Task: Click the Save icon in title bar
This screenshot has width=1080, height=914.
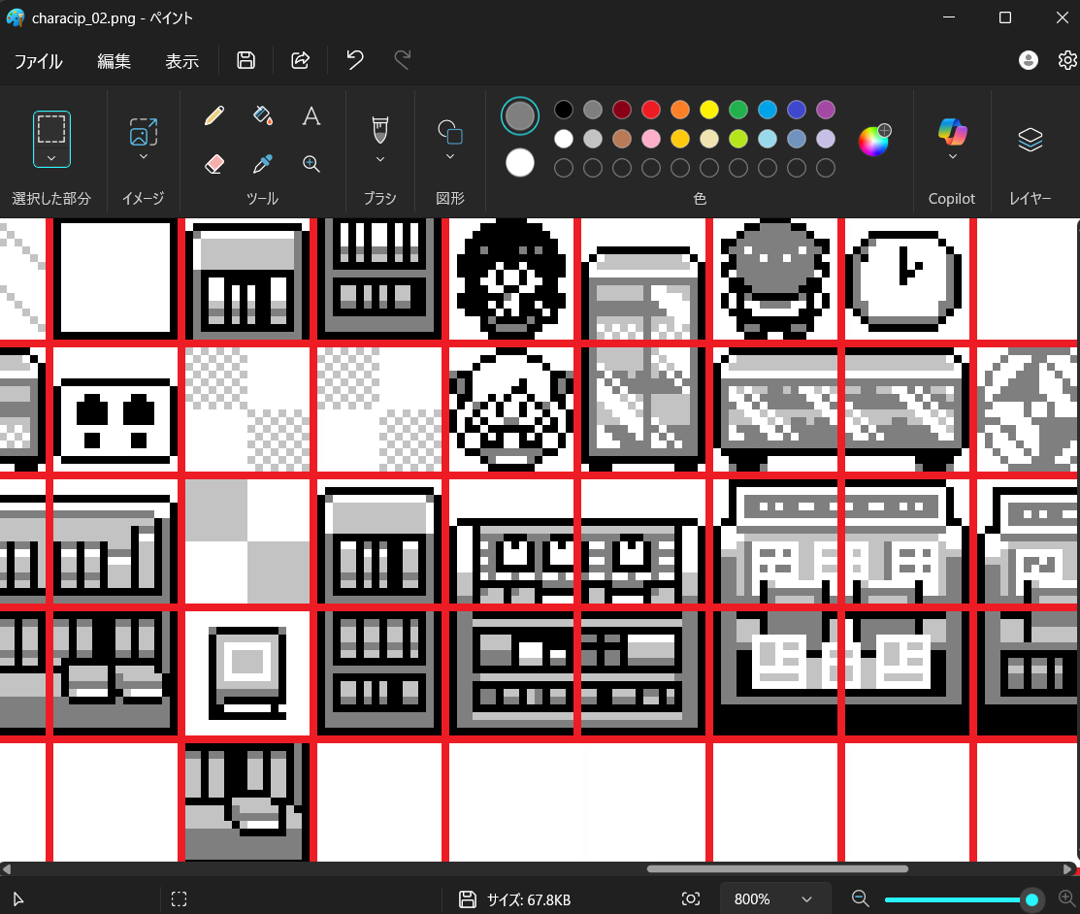Action: coord(246,61)
